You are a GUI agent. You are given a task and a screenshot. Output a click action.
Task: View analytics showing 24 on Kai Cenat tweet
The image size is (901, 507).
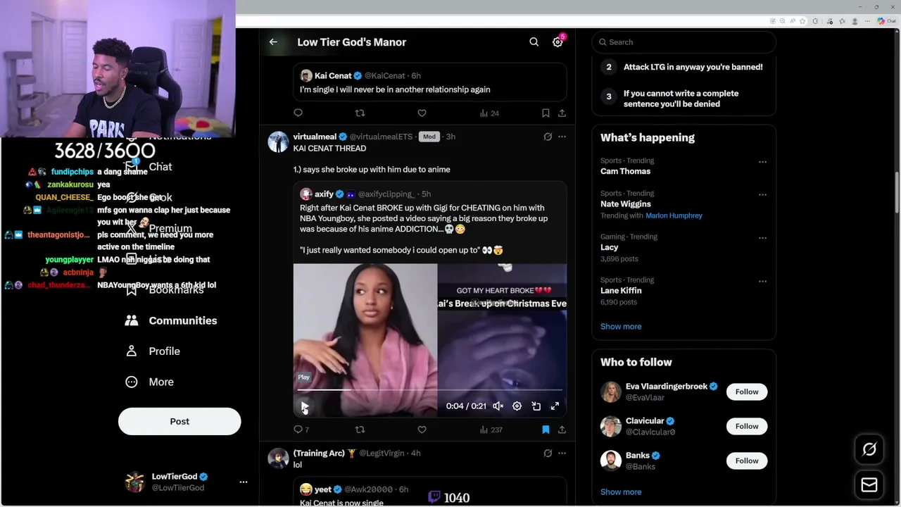point(489,113)
